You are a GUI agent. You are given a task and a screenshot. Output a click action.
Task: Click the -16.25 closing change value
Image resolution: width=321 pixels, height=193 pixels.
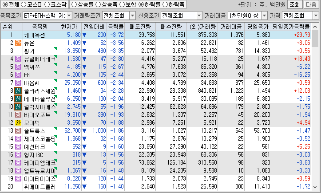pyautogui.click(x=302, y=75)
